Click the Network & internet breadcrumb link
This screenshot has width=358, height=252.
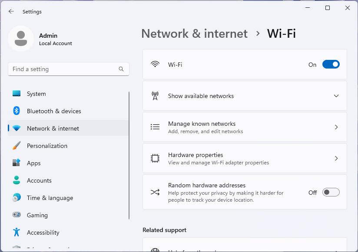pyautogui.click(x=194, y=33)
